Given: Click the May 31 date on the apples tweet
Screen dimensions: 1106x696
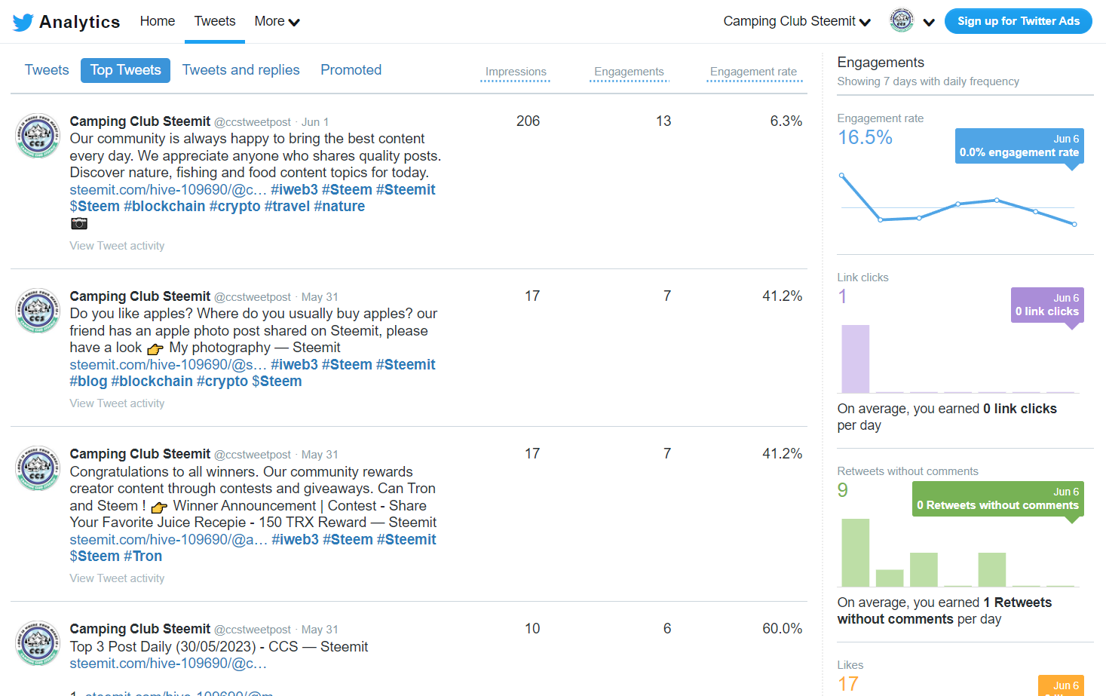Looking at the screenshot, I should pyautogui.click(x=320, y=297).
